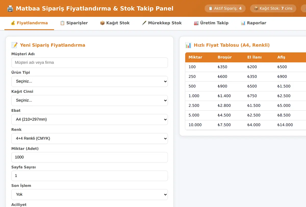This screenshot has height=207, width=306.
Task: Click the 5.000 quantity row cell
Action: point(194,115)
